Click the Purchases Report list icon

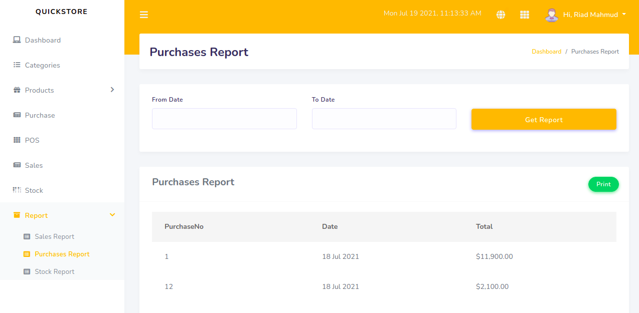tap(27, 254)
